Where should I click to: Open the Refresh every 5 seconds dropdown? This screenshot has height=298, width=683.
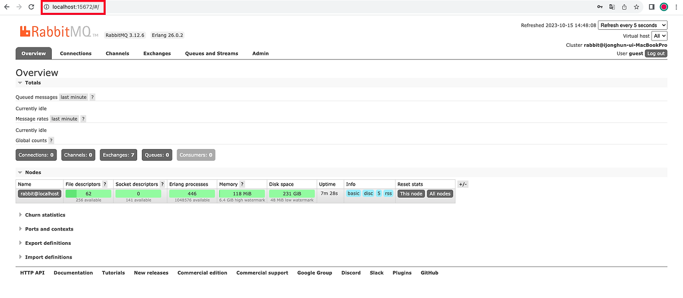(633, 25)
